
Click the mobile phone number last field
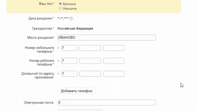pyautogui.click(x=114, y=48)
